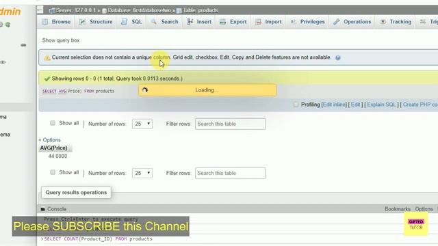The height and width of the screenshot is (246, 438).
Task: Open Table products breadcrumb link
Action: click(201, 10)
